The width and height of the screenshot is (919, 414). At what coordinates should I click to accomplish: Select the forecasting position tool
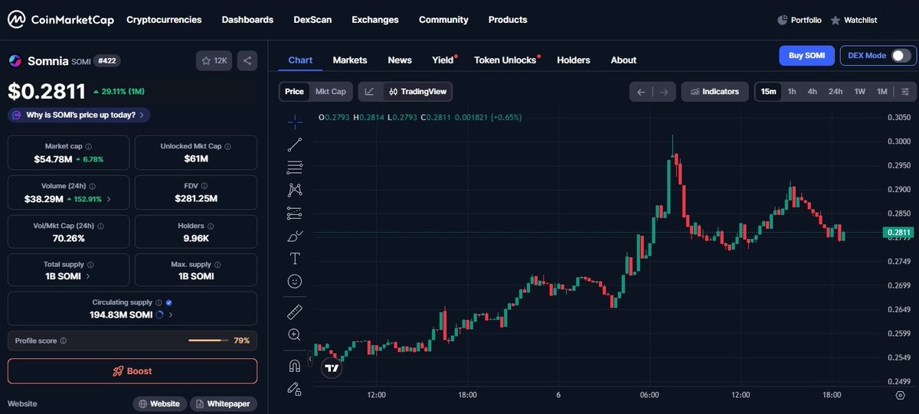295,213
